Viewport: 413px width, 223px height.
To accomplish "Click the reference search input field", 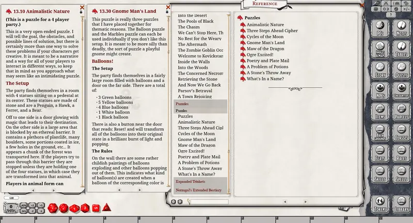I will click(x=210, y=202).
